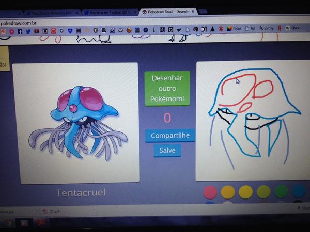
Task: Select the yellow color swatch
Action: 245,192
